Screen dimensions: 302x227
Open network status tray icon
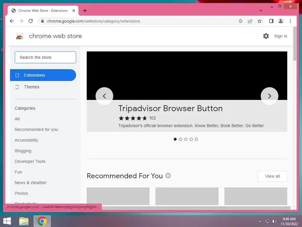[x=267, y=221]
